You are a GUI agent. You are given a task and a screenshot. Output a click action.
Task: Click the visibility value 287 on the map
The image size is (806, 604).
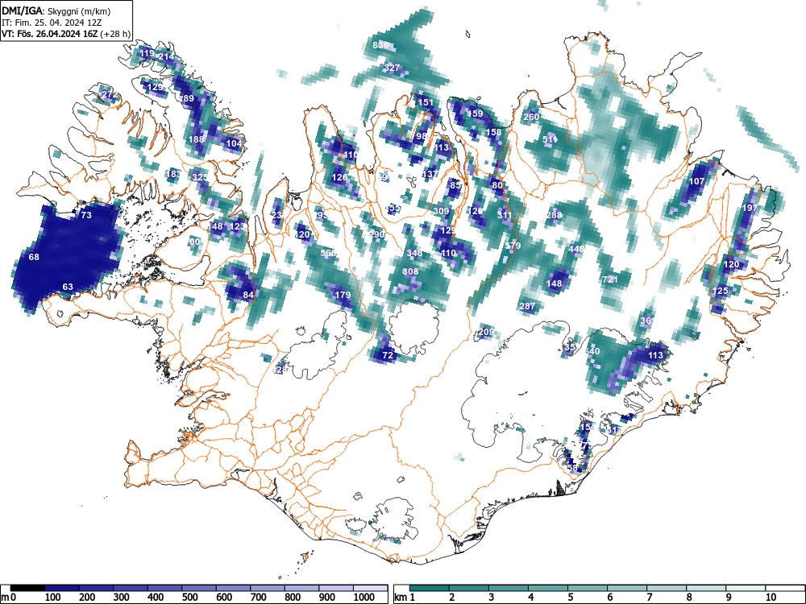click(x=527, y=307)
